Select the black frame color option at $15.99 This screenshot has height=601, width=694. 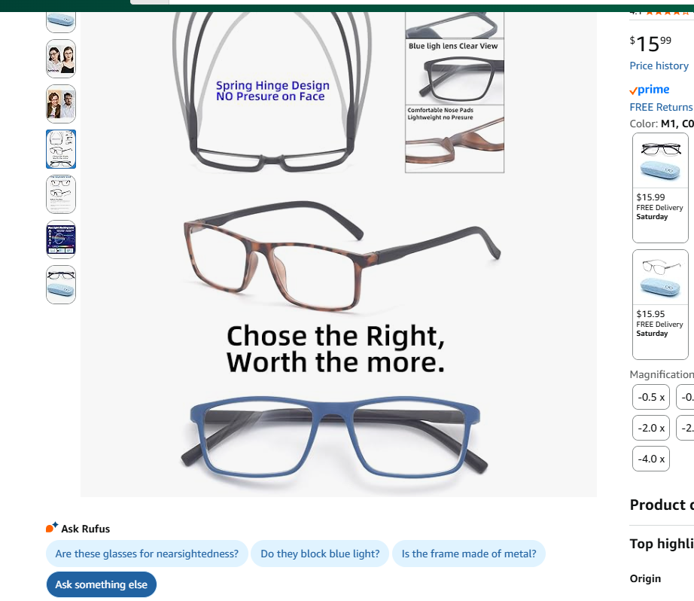point(660,188)
